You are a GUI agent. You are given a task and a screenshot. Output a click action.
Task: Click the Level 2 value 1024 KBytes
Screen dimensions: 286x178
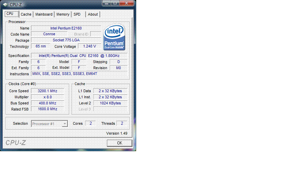coord(110,103)
